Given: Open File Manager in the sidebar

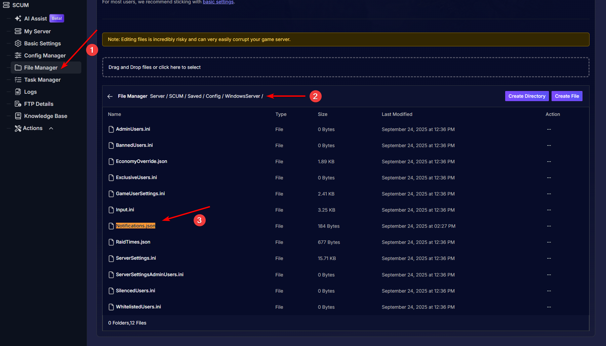Looking at the screenshot, I should (41, 68).
